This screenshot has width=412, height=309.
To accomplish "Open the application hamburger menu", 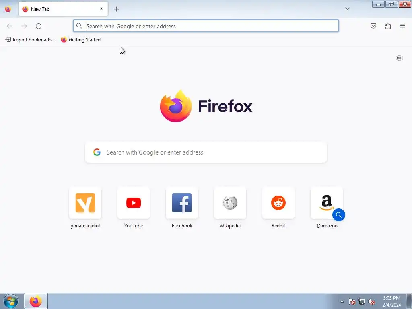I will (402, 26).
